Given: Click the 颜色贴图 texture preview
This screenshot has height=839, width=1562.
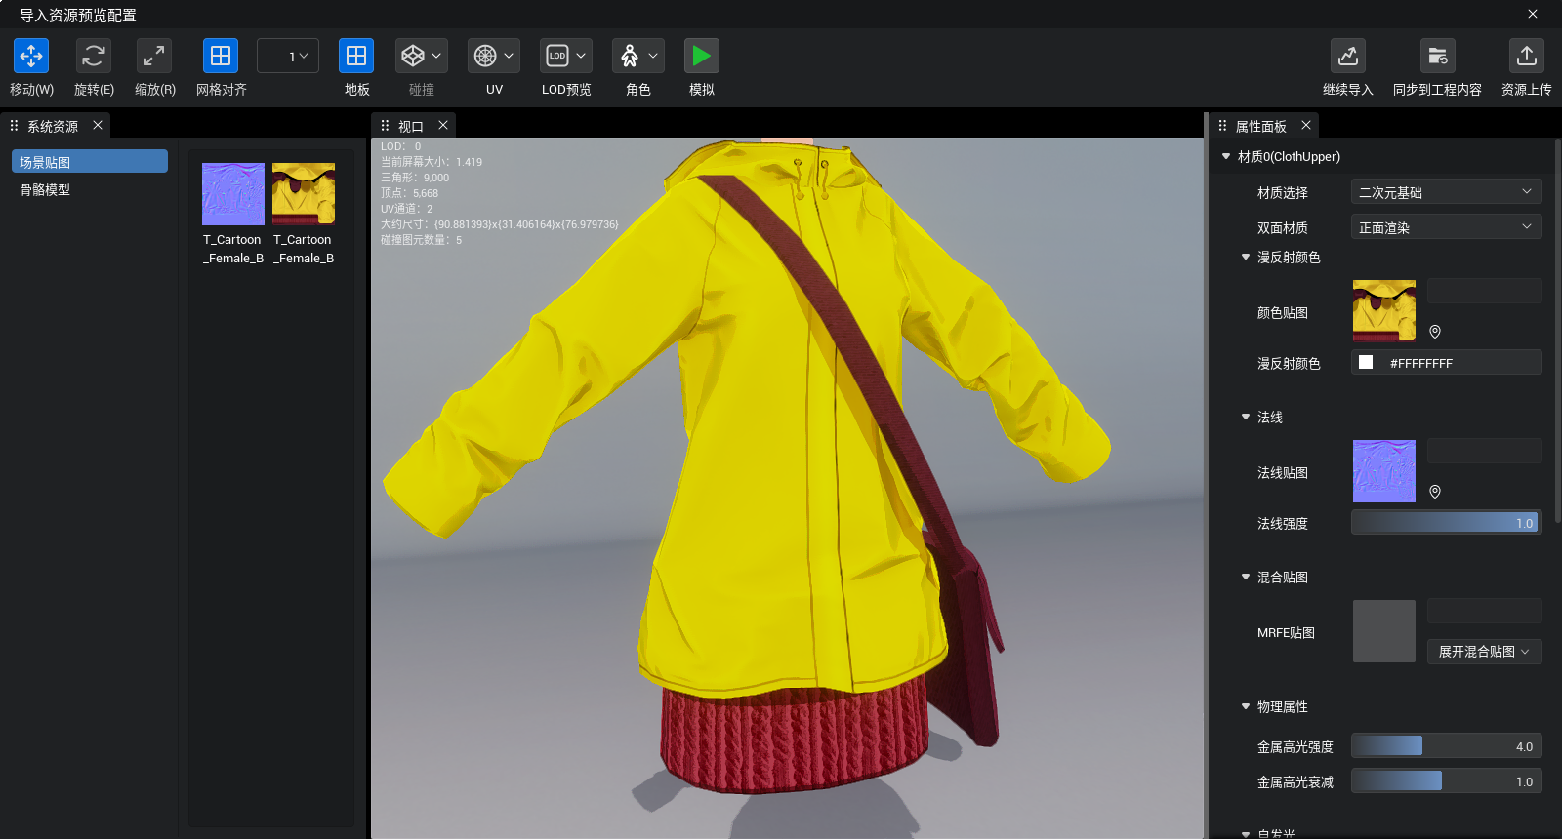Looking at the screenshot, I should click(x=1384, y=311).
